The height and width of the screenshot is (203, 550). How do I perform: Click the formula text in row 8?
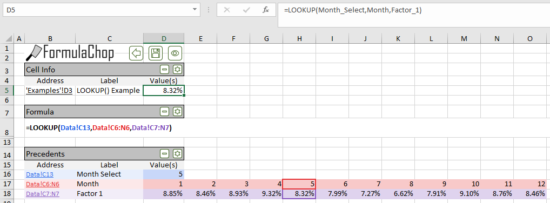98,128
